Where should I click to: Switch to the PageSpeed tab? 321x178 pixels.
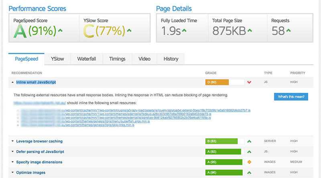[26, 59]
